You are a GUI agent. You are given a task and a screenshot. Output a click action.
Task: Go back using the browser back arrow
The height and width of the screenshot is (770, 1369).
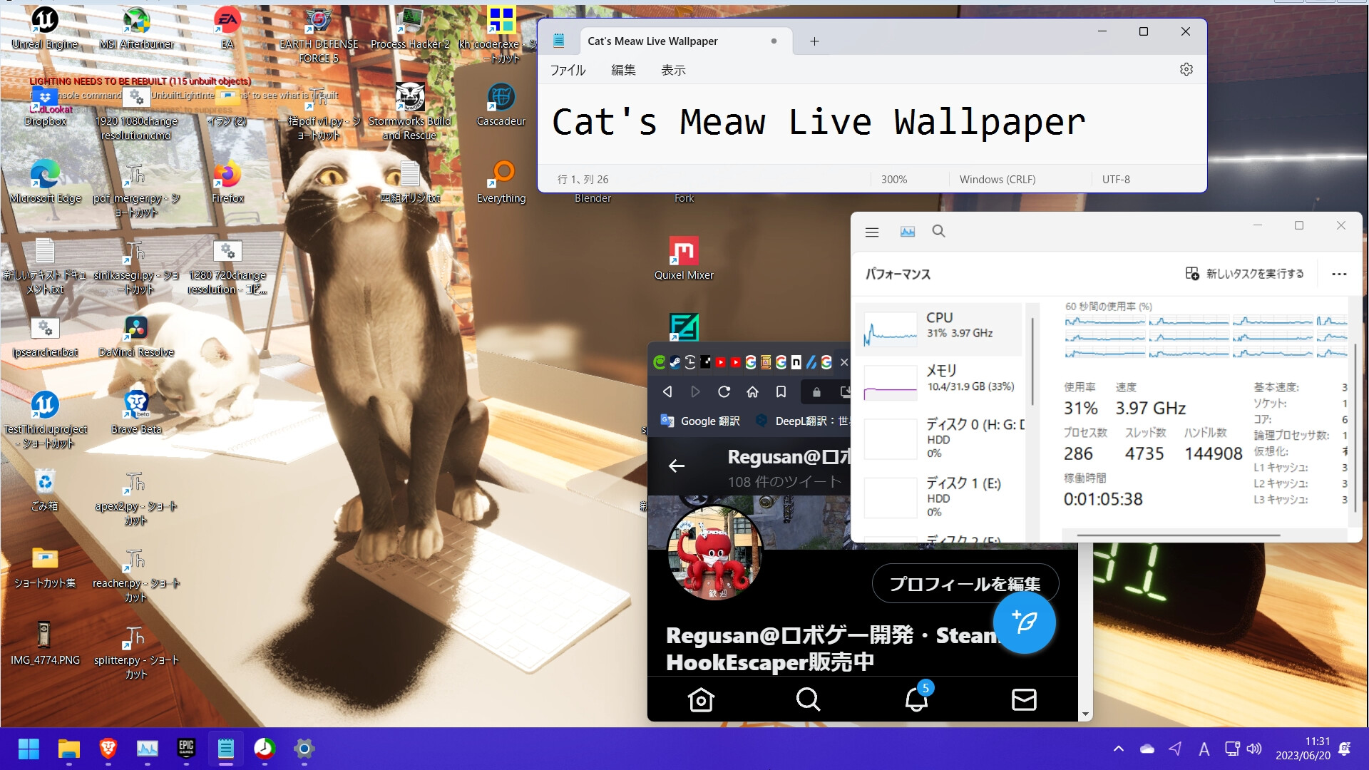(x=667, y=391)
